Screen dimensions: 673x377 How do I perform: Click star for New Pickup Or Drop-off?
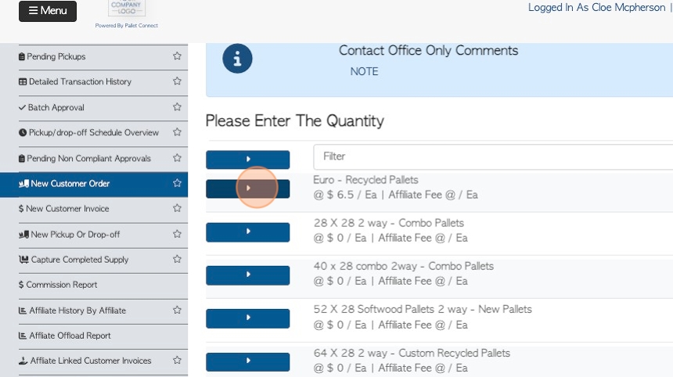tap(177, 234)
